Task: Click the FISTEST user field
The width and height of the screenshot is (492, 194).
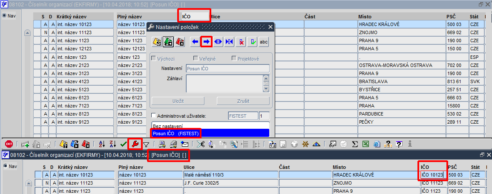Action: click(243, 116)
